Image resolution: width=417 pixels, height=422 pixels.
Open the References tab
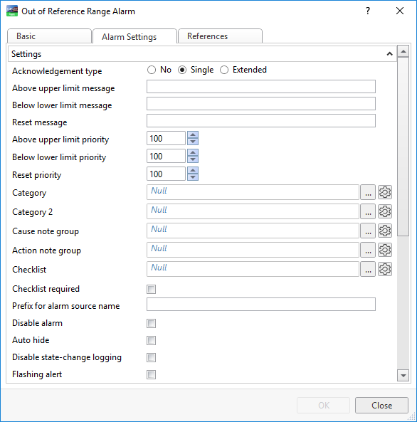coord(220,36)
